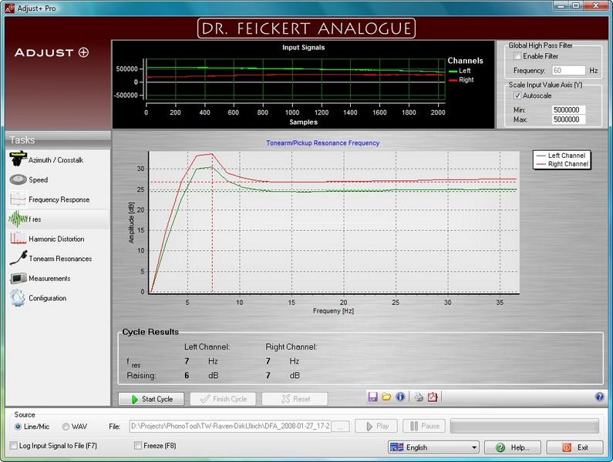This screenshot has height=462, width=613.
Task: Click the playback progress bar
Action: [x=524, y=426]
